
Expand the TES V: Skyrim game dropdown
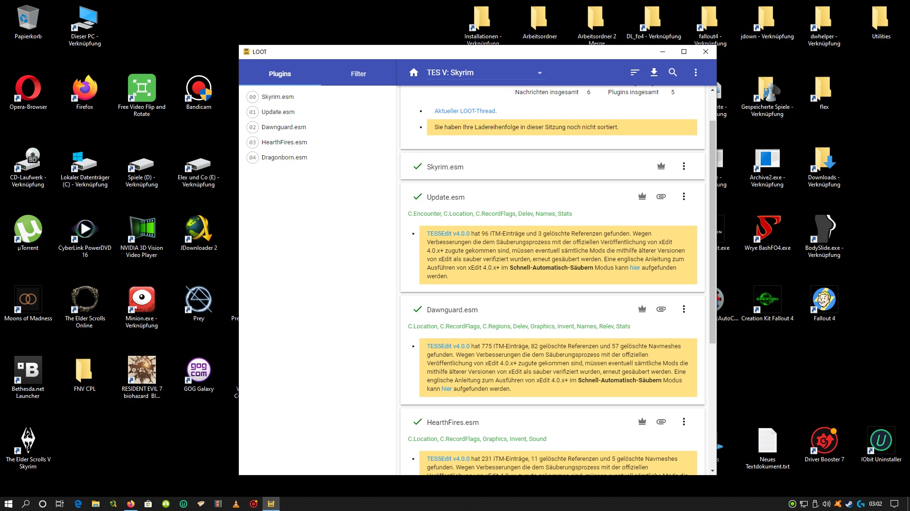pos(539,73)
